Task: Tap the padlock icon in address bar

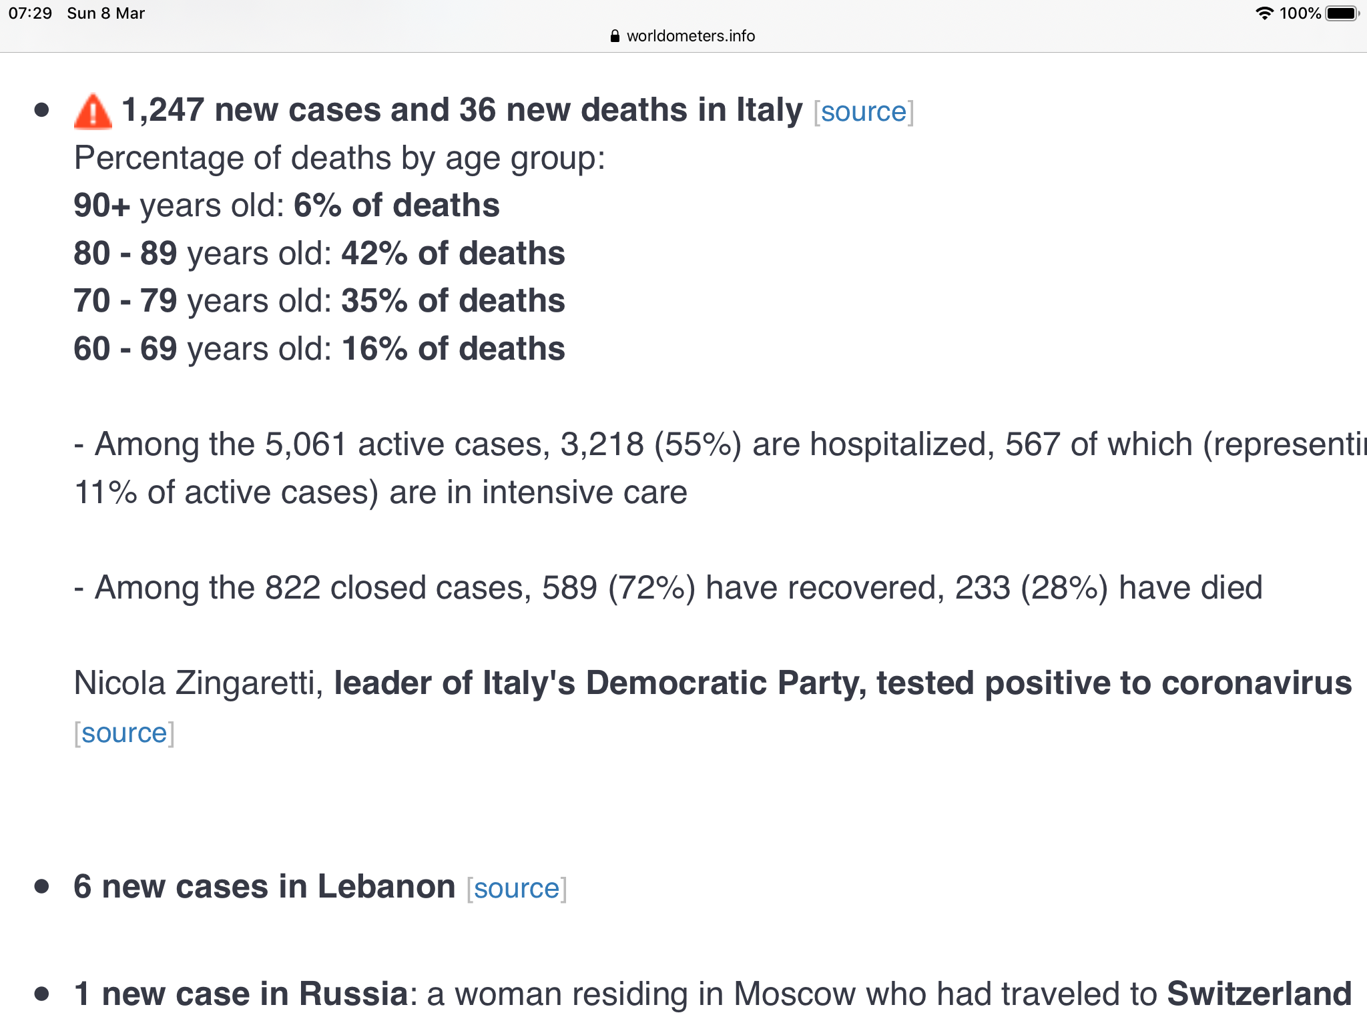Action: tap(615, 36)
